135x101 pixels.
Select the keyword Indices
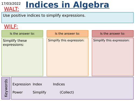(59, 84)
